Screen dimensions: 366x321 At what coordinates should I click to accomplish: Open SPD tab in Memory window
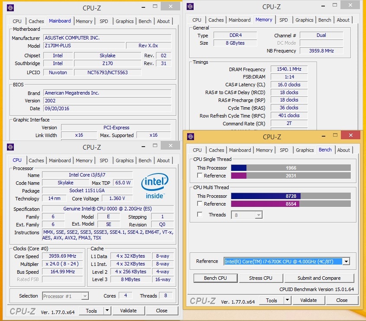point(283,20)
